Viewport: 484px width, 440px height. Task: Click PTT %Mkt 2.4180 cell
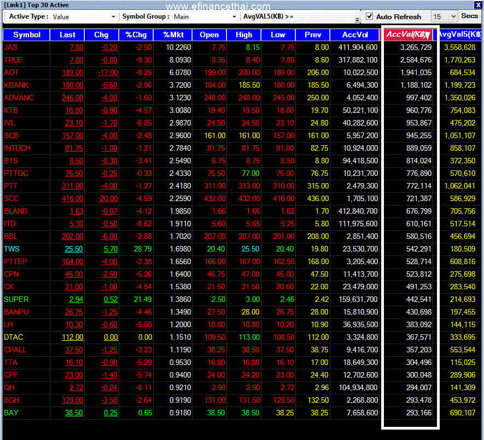180,186
